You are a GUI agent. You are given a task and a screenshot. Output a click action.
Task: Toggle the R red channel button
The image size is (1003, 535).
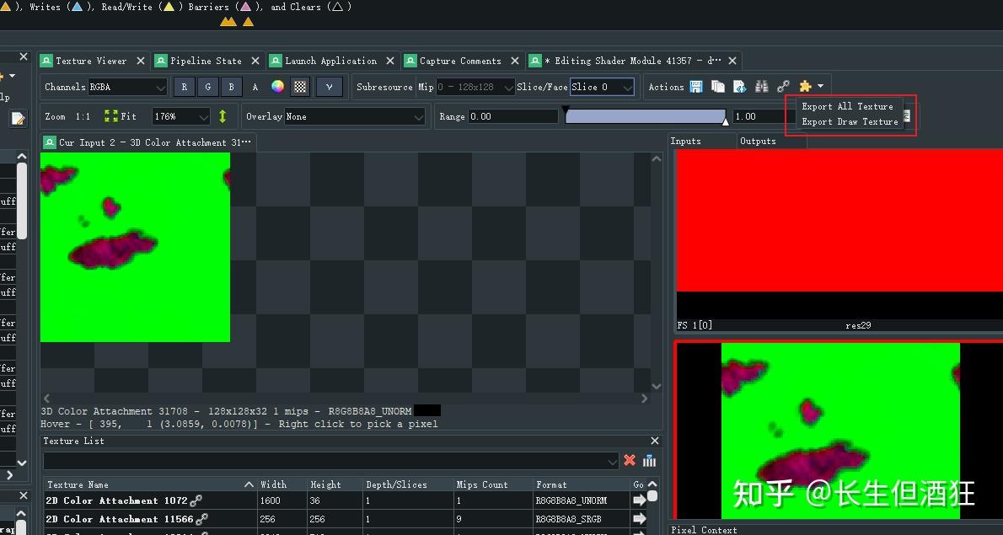[184, 87]
